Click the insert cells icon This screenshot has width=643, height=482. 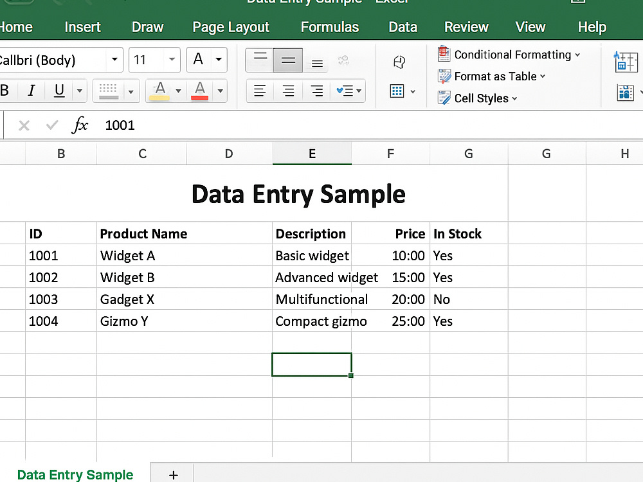pos(626,62)
